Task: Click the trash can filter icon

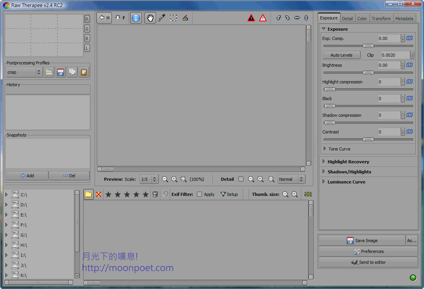Action: click(155, 194)
